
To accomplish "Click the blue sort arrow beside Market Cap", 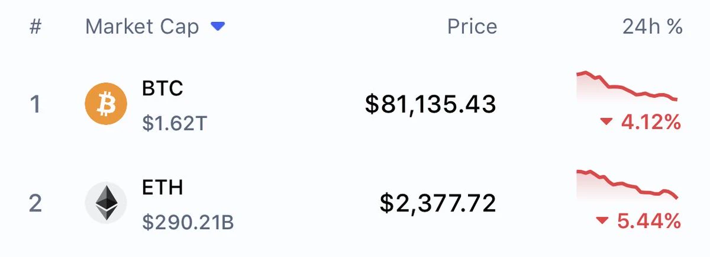I will (x=218, y=27).
